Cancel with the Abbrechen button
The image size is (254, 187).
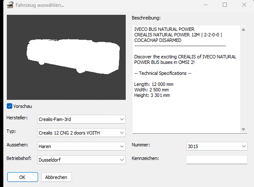pyautogui.click(x=56, y=177)
